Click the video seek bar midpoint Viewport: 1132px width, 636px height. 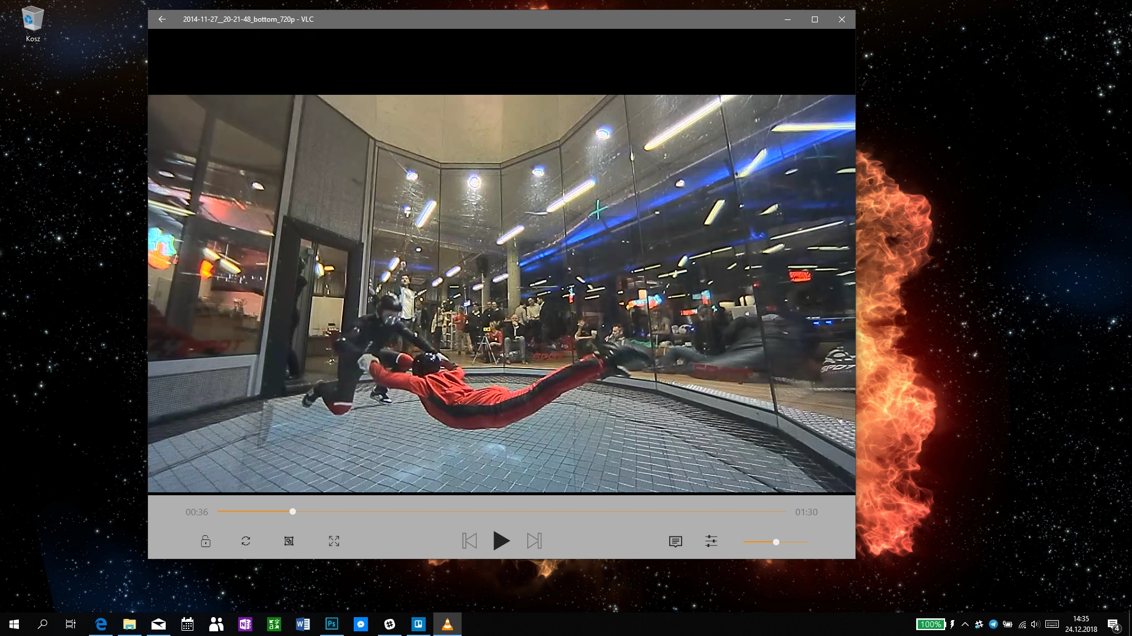[502, 512]
